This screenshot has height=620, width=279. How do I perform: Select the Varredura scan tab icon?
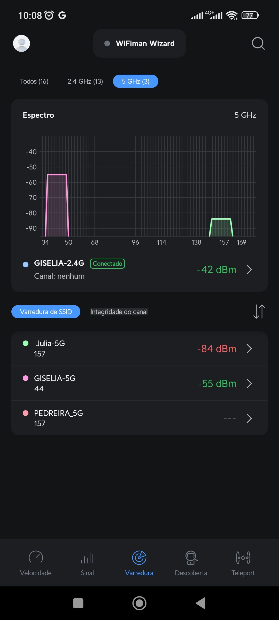click(139, 558)
